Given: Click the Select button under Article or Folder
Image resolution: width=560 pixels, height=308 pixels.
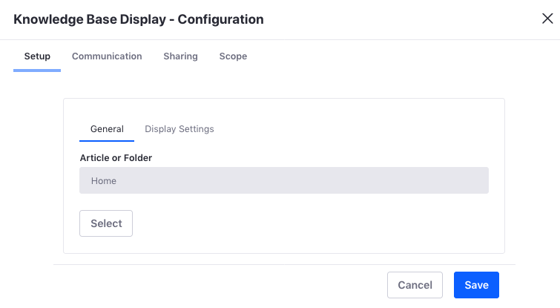Looking at the screenshot, I should point(106,223).
